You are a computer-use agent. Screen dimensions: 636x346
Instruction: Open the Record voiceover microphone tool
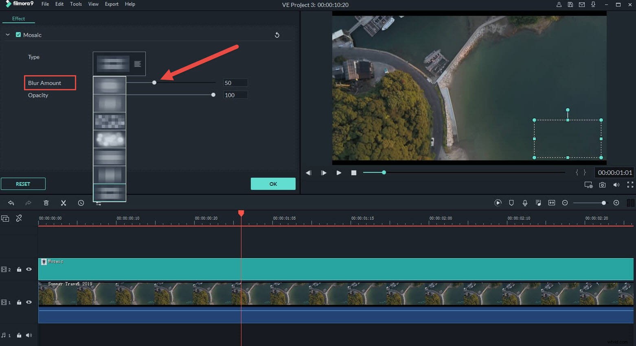(x=525, y=202)
